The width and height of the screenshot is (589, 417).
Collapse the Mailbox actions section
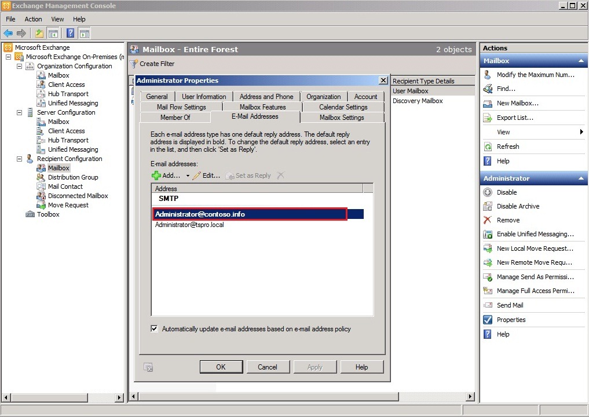[x=581, y=61]
